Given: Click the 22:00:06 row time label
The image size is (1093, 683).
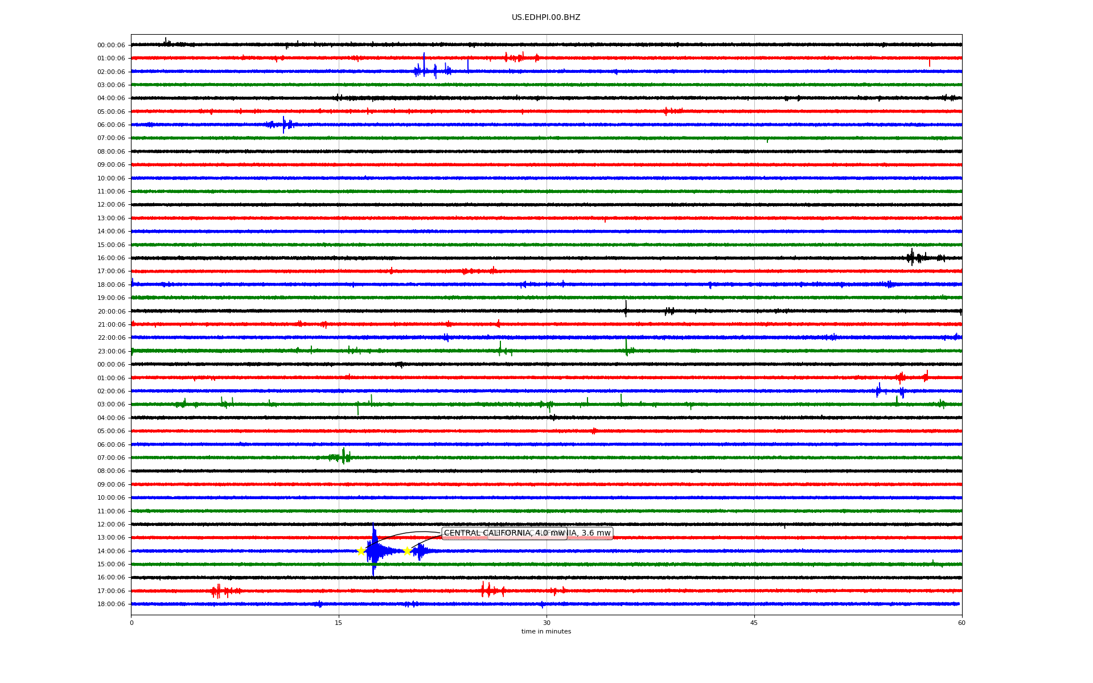Looking at the screenshot, I should point(111,338).
